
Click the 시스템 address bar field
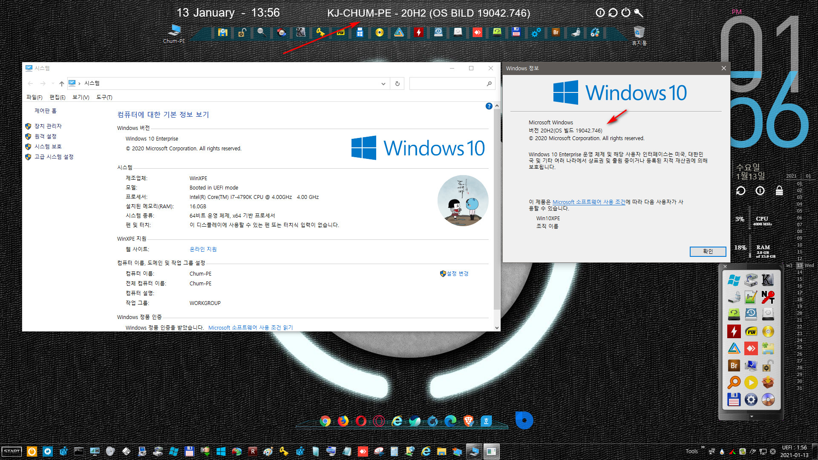(228, 83)
